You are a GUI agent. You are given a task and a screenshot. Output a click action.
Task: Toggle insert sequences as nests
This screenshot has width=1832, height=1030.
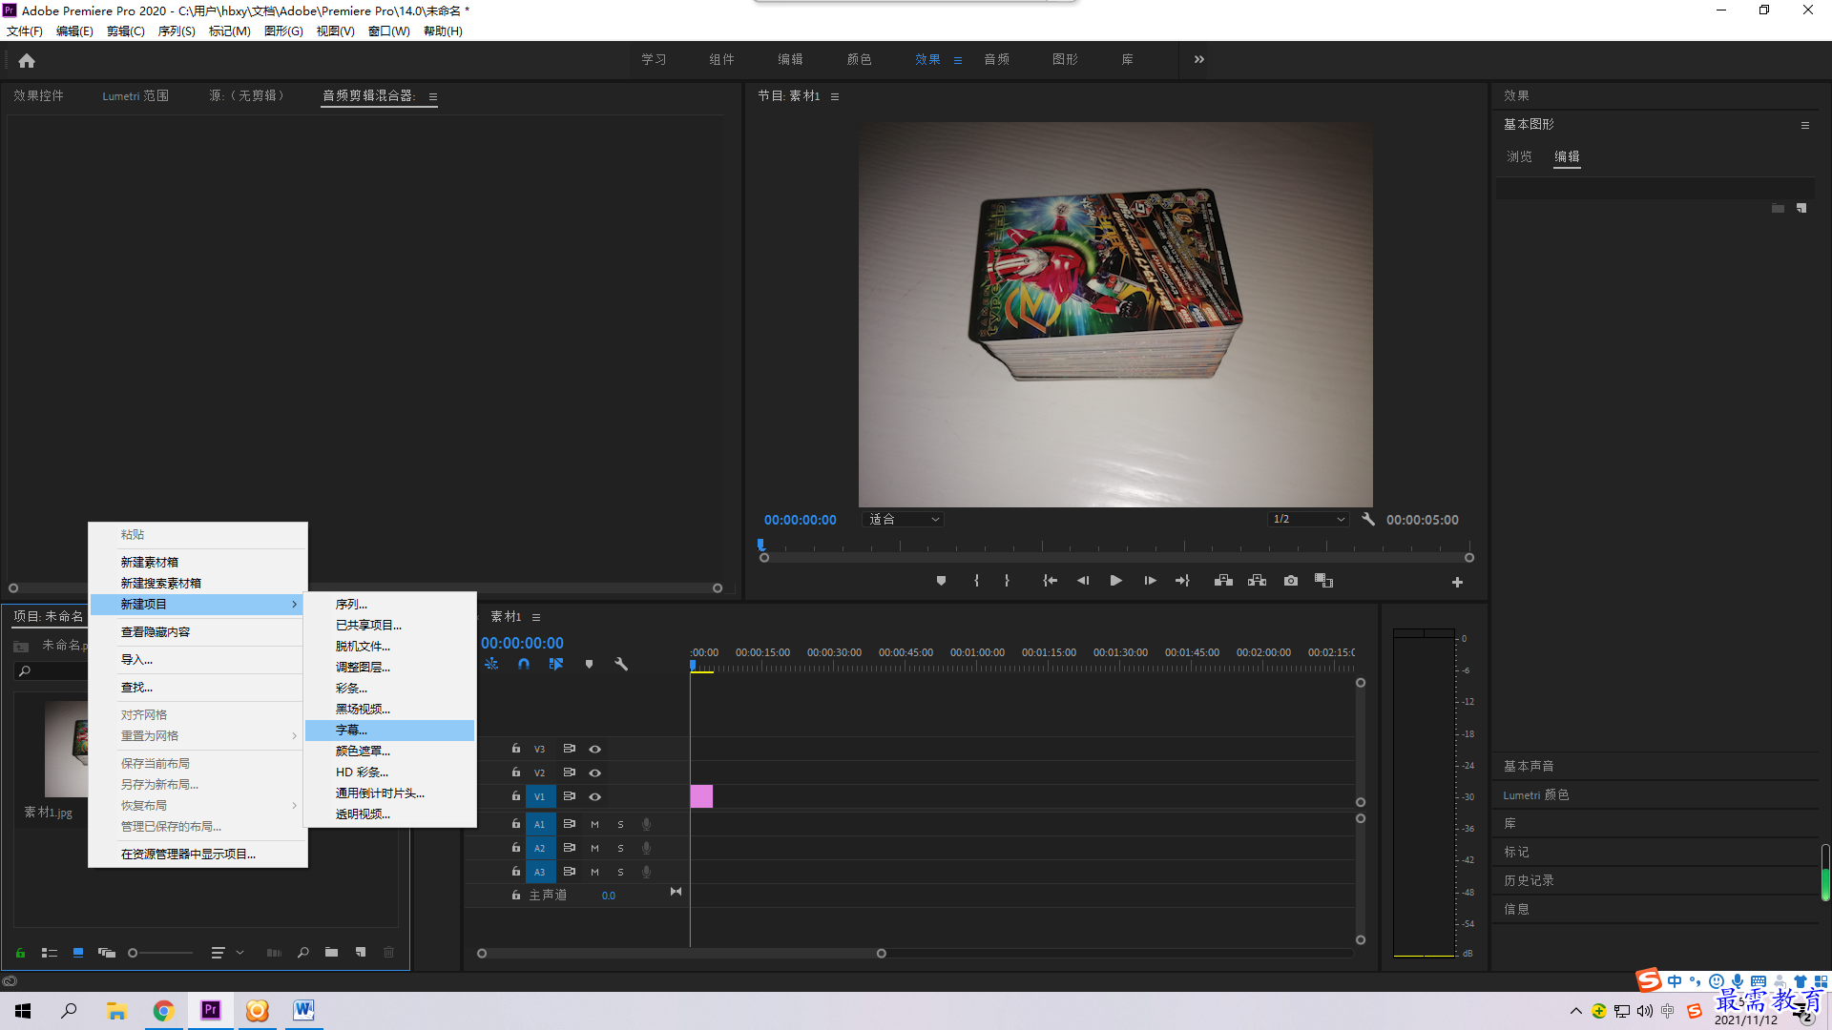tap(491, 664)
